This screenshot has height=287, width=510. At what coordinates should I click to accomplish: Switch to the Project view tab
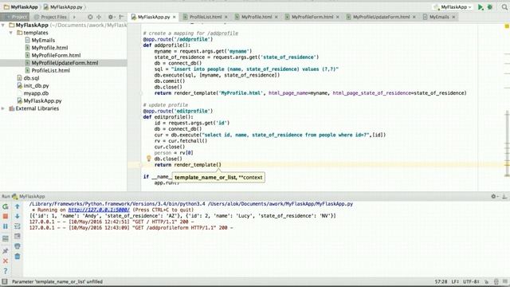click(x=15, y=17)
